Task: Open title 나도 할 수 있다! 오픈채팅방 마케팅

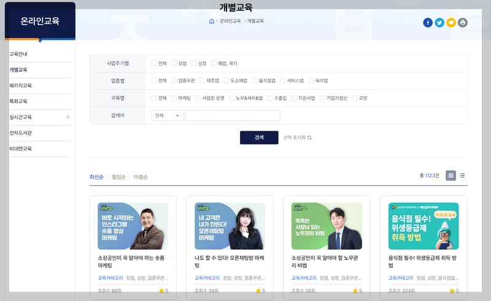Action: [x=230, y=262]
